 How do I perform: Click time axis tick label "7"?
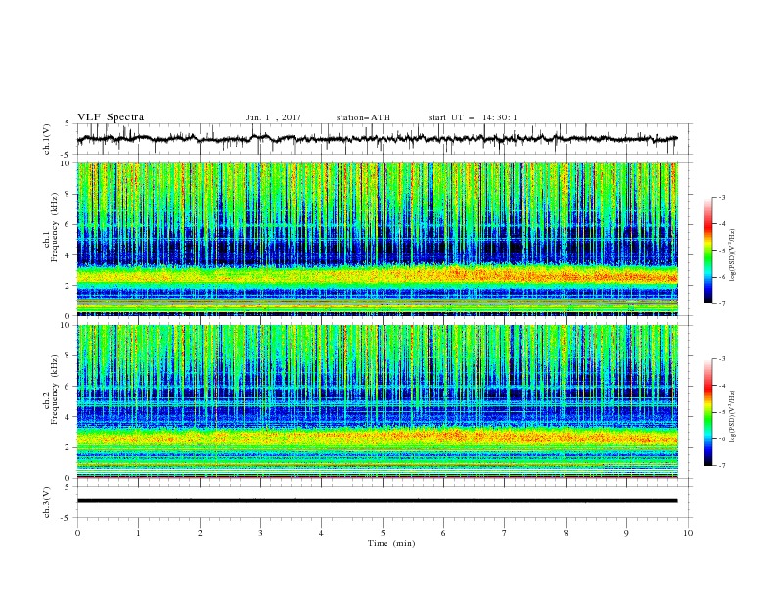pos(505,533)
